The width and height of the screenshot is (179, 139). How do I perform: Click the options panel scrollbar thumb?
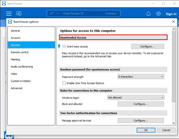pos(174,66)
